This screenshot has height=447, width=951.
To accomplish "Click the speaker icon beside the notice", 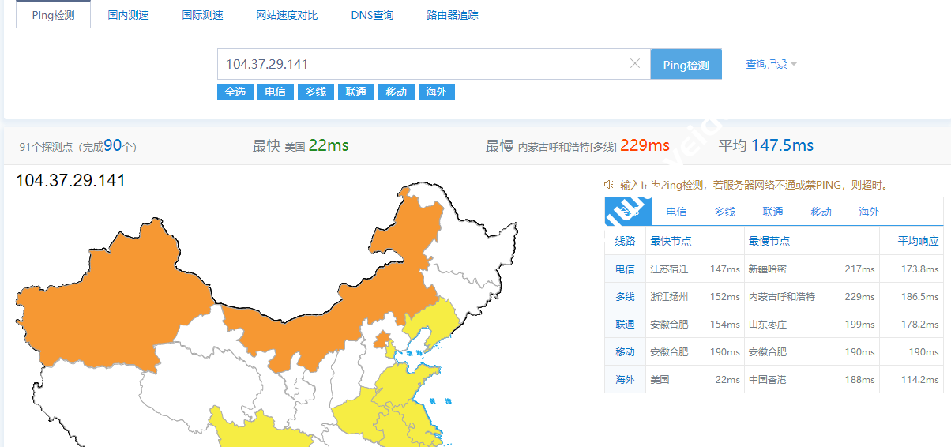I will 609,184.
